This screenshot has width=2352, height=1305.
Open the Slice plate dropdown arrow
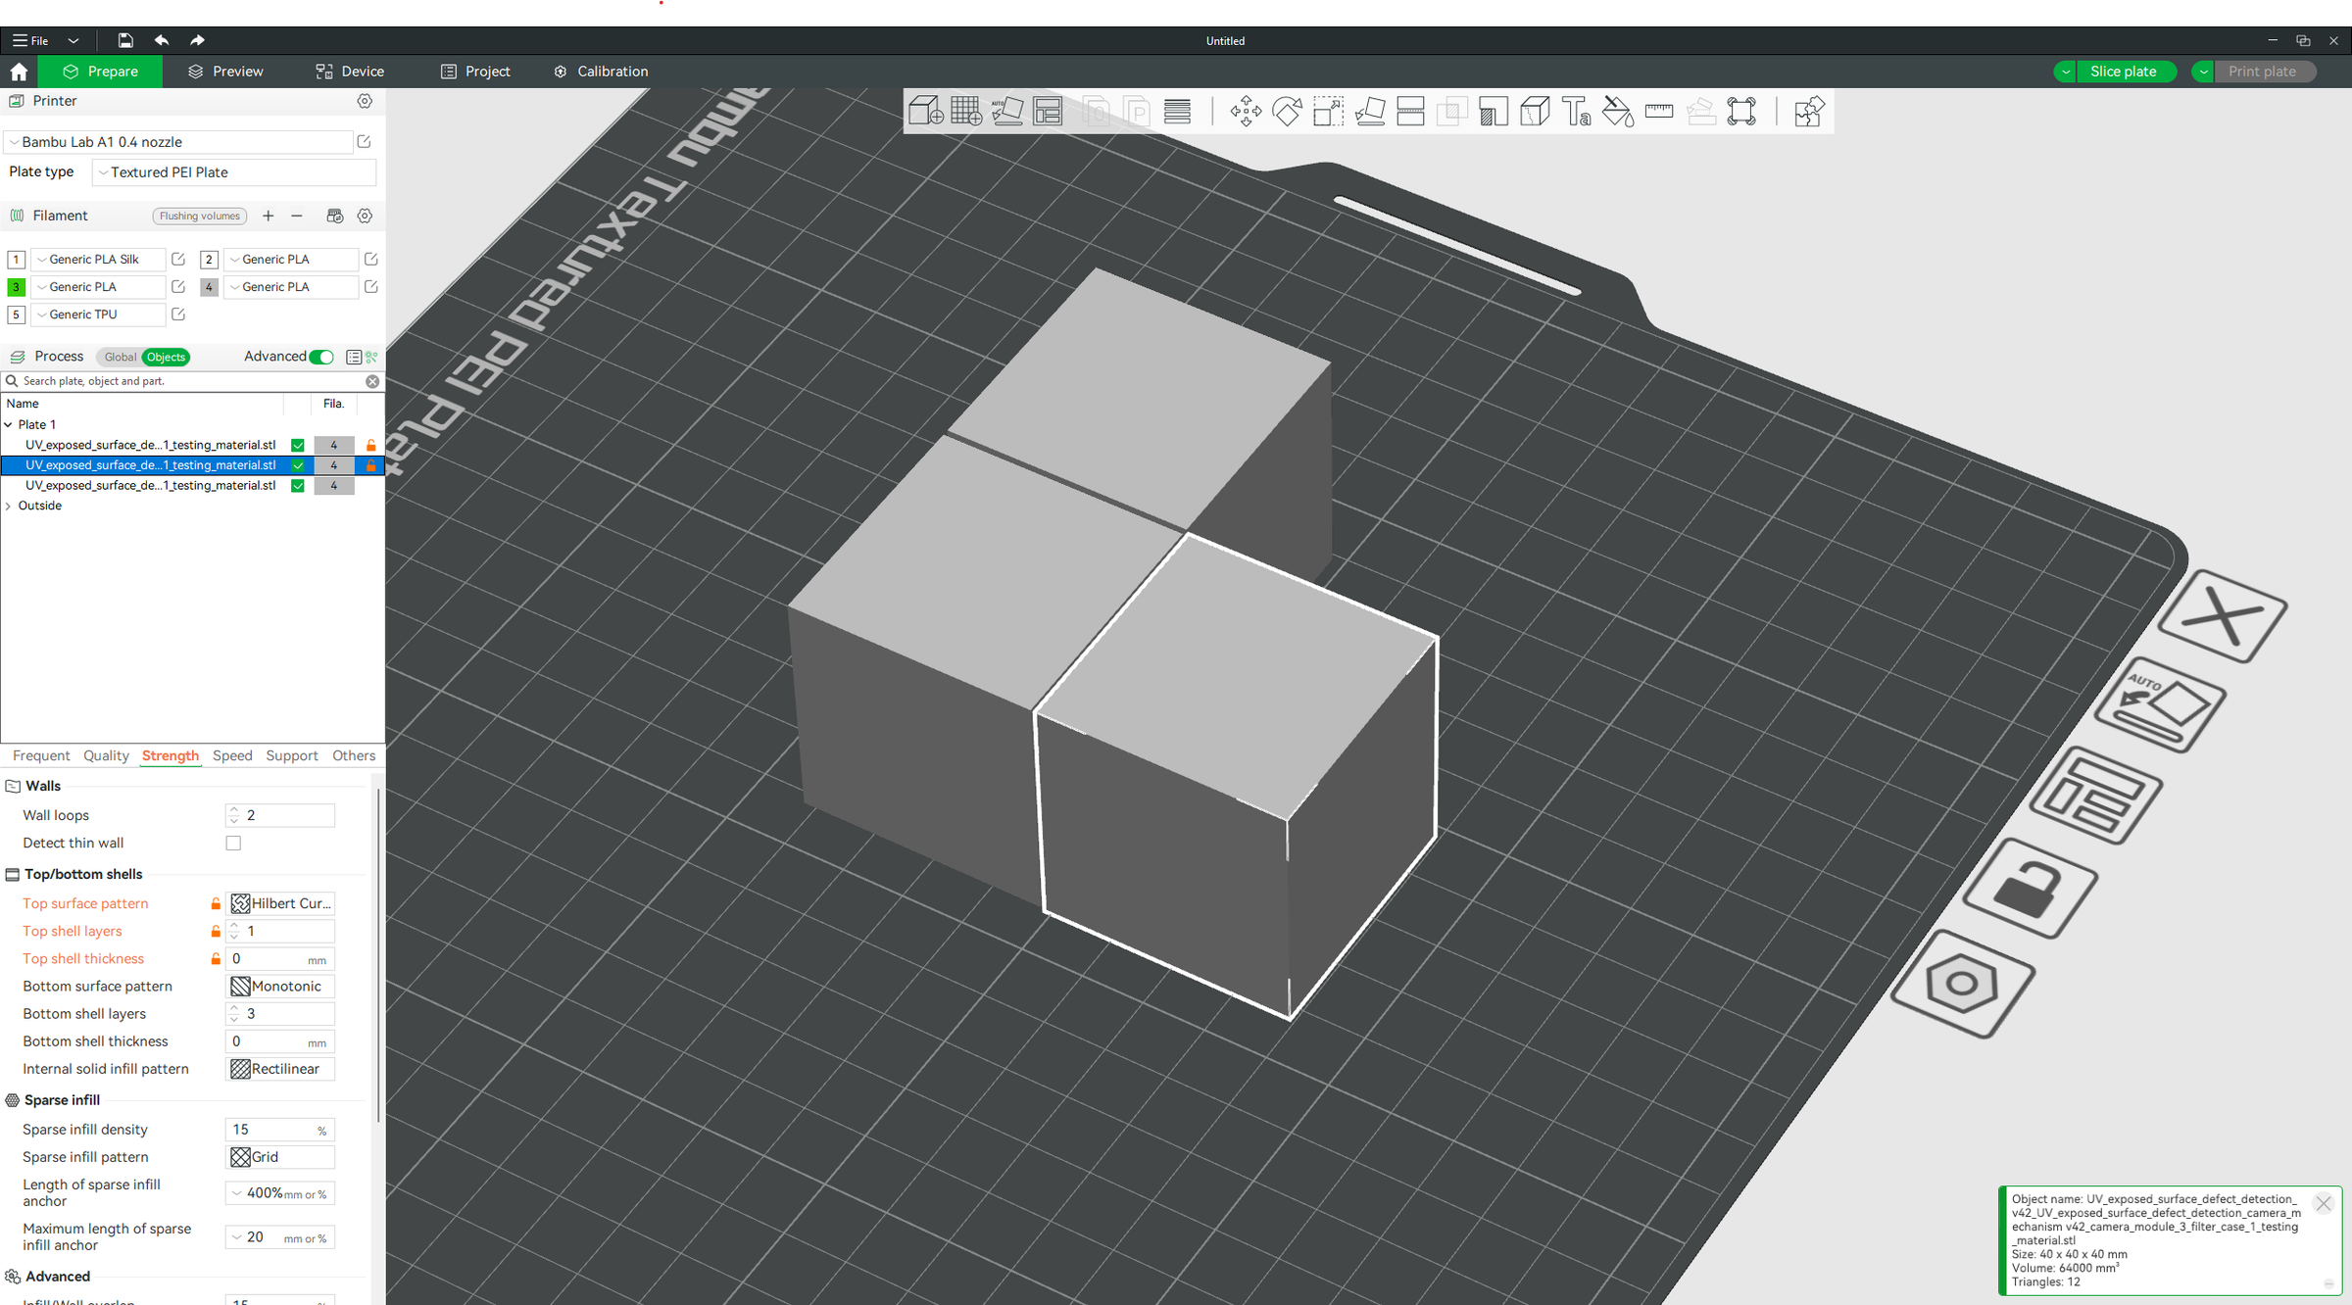2065,72
